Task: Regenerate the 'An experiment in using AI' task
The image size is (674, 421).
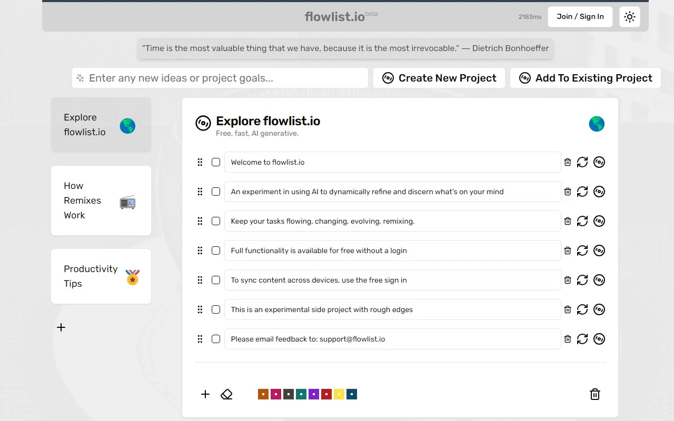Action: 582,192
